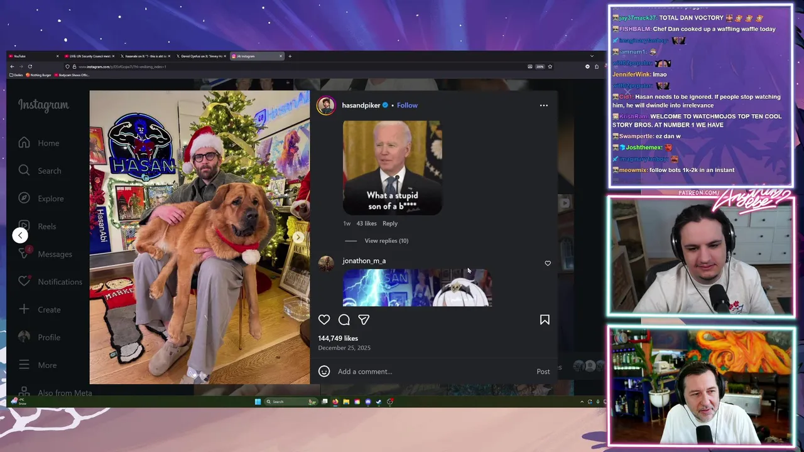Screen dimensions: 804x452
Task: View 43 likes on the comment
Action: tap(367, 223)
